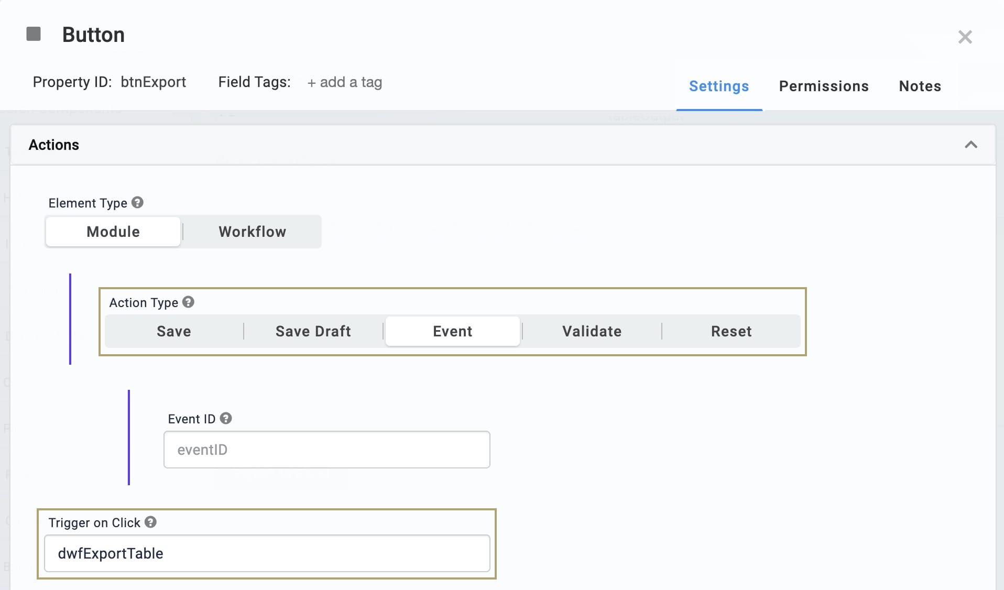Select Workflow element type
The width and height of the screenshot is (1004, 590).
click(x=253, y=232)
